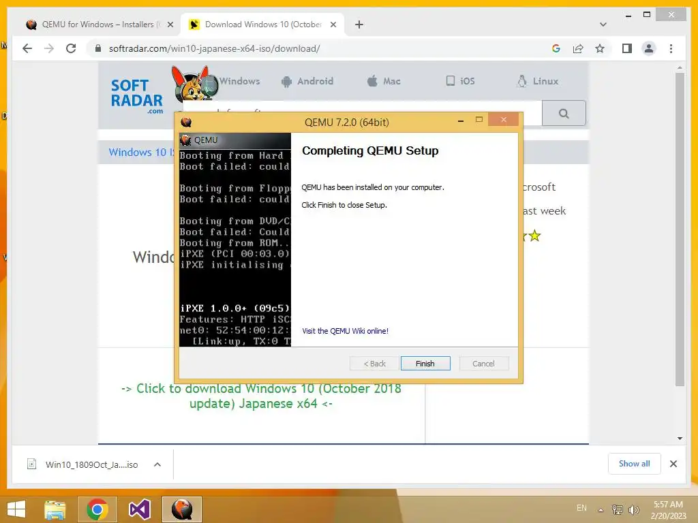Expand options for the downloaded iso file

point(157,464)
